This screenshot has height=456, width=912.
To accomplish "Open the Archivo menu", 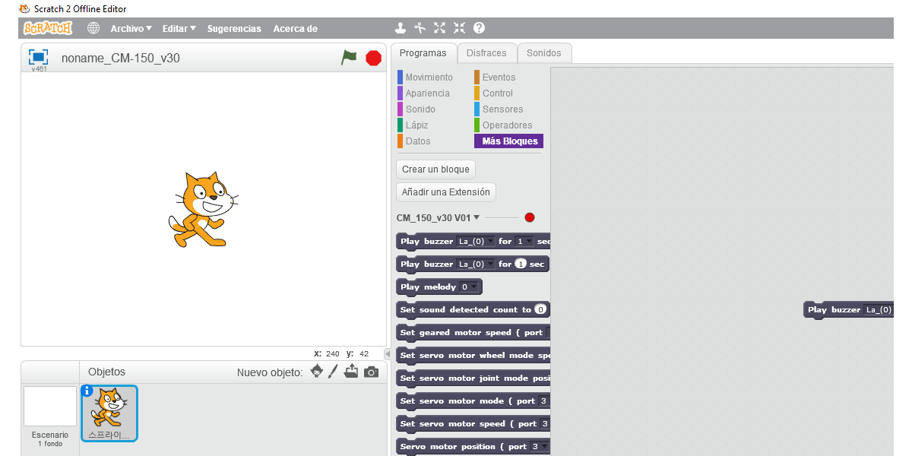I will point(131,28).
